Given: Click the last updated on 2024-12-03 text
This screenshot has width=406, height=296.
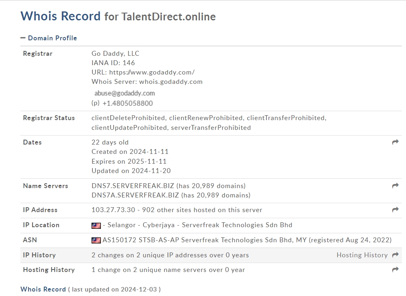Looking at the screenshot, I should [114, 289].
